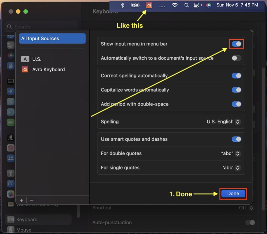Select Avro Keyboard input source row

tap(52, 70)
